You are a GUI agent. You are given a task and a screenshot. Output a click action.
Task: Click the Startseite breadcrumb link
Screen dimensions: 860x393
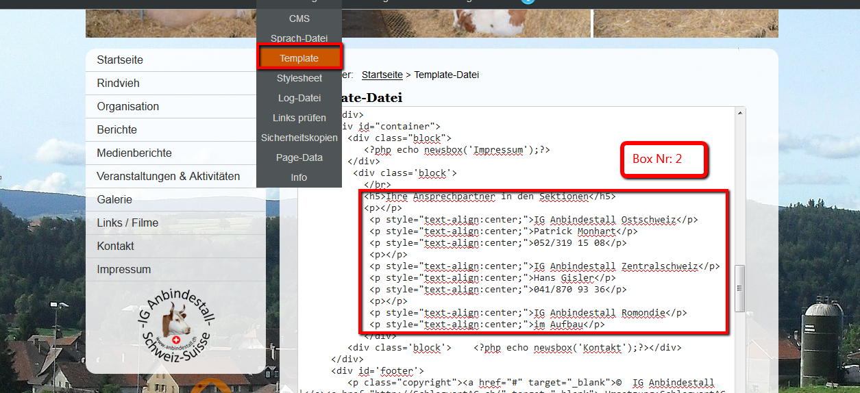click(382, 75)
